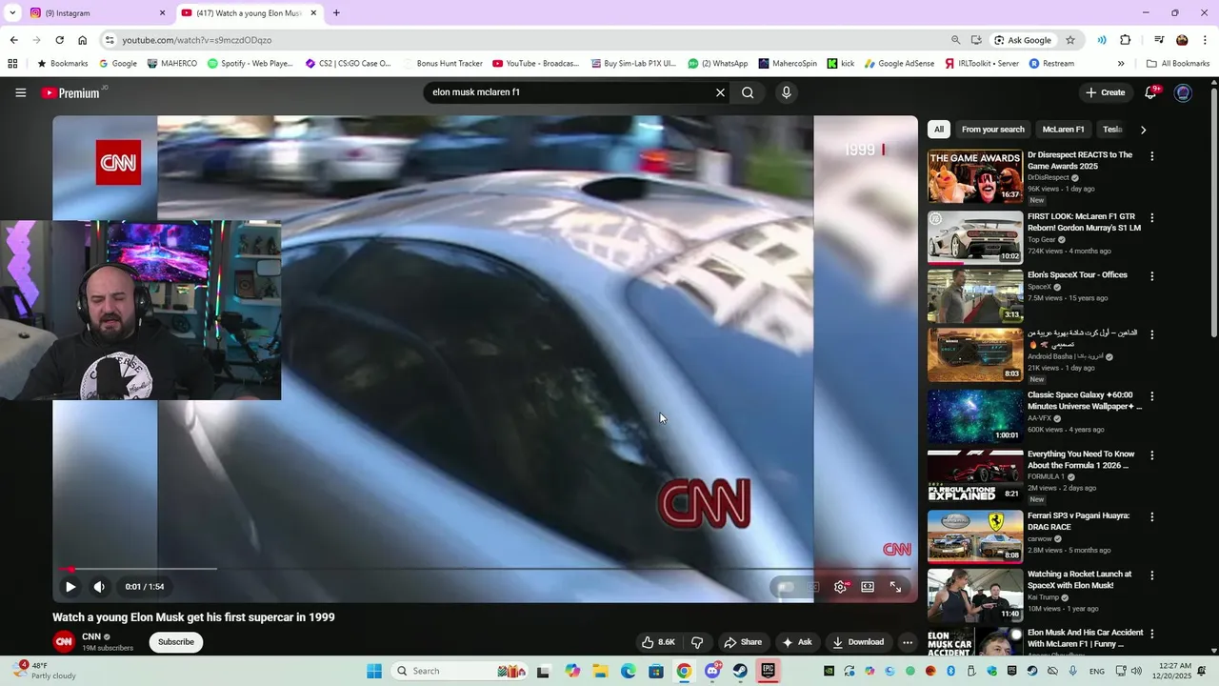Toggle the autoplay switch
The height and width of the screenshot is (686, 1219).
(785, 587)
